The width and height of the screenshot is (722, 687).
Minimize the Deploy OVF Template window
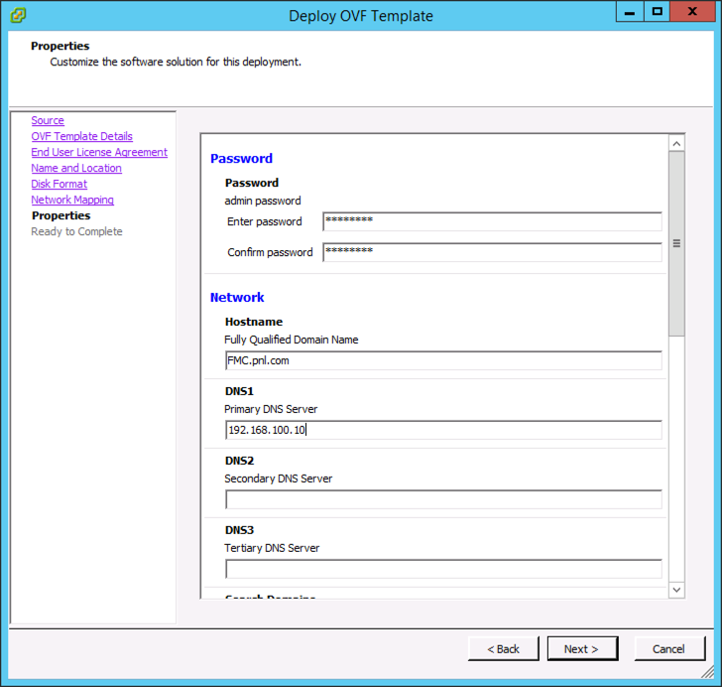coord(630,12)
